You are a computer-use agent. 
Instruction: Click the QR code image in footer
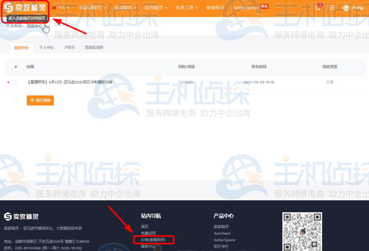(x=302, y=231)
